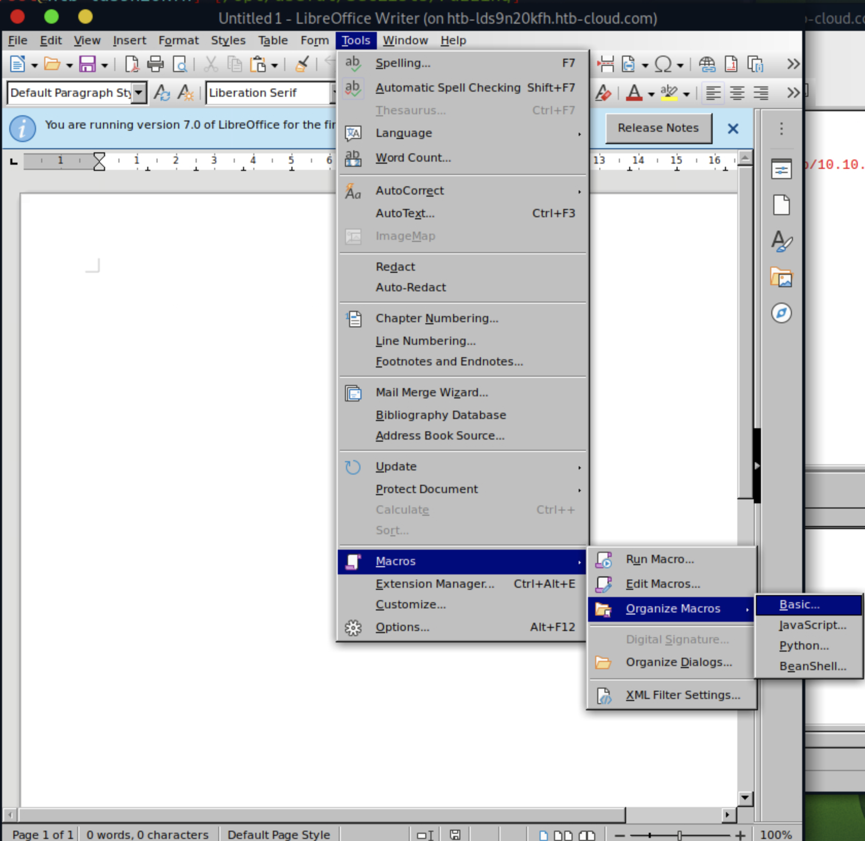Expand the Language submenu
Viewport: 865px width, 841px height.
[463, 133]
